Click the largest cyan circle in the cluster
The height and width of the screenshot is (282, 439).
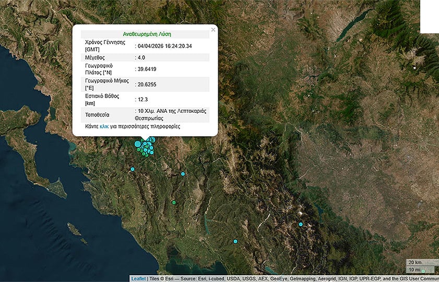click(x=138, y=144)
